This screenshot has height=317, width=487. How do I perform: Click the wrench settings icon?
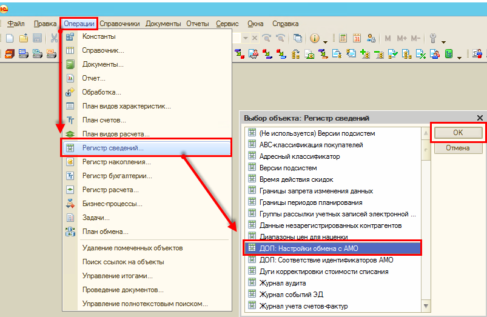tap(433, 38)
